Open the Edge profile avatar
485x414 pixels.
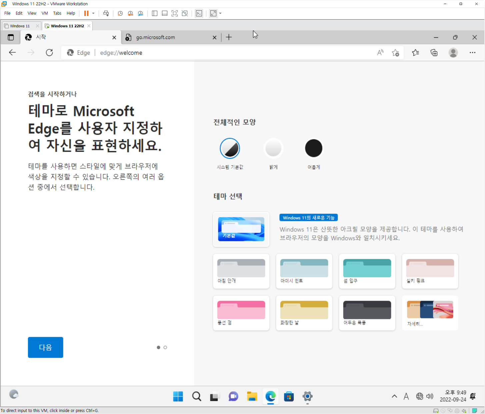pos(453,53)
